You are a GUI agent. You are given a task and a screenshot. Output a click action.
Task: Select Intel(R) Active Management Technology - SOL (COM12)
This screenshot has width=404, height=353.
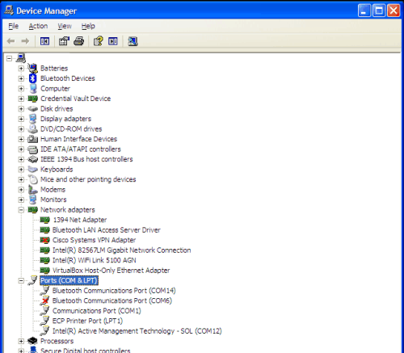[137, 331]
